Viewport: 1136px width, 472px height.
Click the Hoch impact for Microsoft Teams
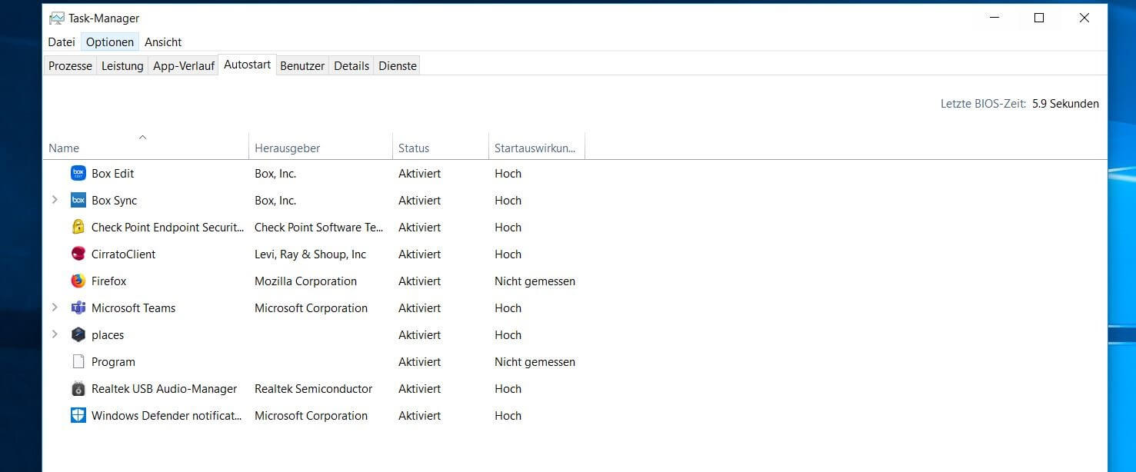tap(508, 307)
